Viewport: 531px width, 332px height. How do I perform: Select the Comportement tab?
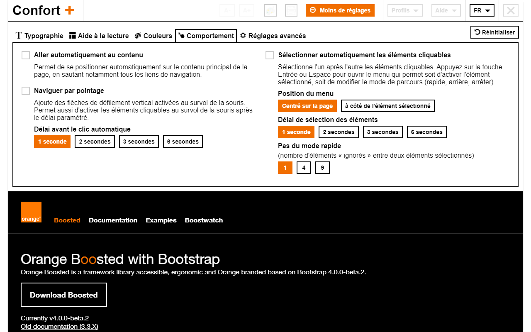(x=206, y=36)
